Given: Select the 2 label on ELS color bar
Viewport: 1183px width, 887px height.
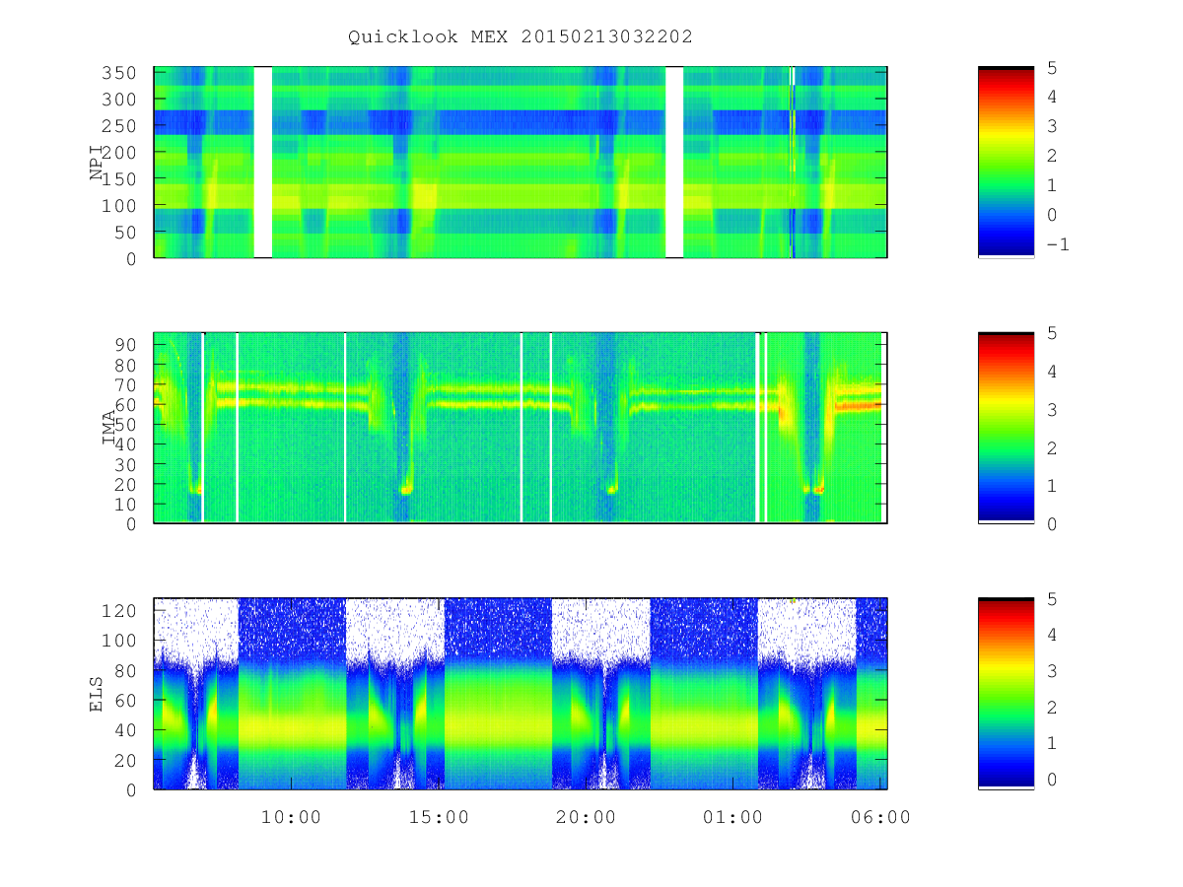Looking at the screenshot, I should tap(1051, 708).
